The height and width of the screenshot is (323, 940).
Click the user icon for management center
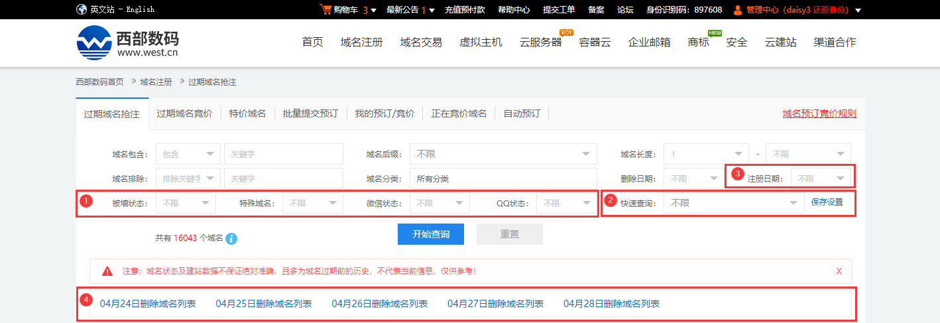738,10
